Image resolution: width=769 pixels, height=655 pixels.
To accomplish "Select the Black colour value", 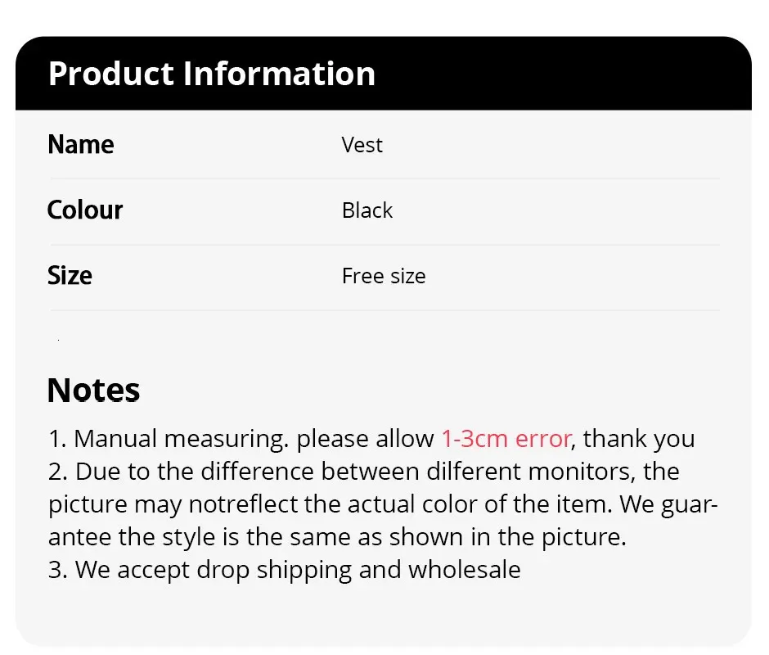I will [x=367, y=210].
